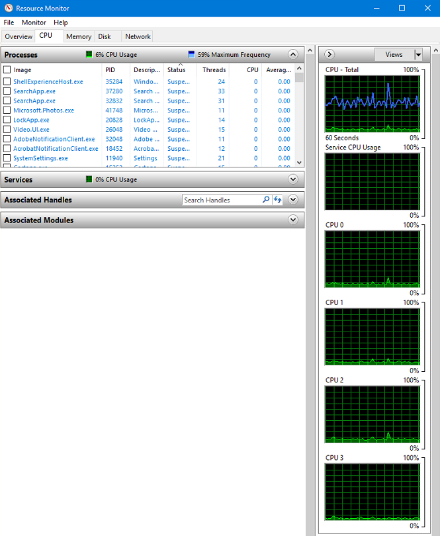
Task: Click the CPU - Total graph
Action: click(373, 104)
